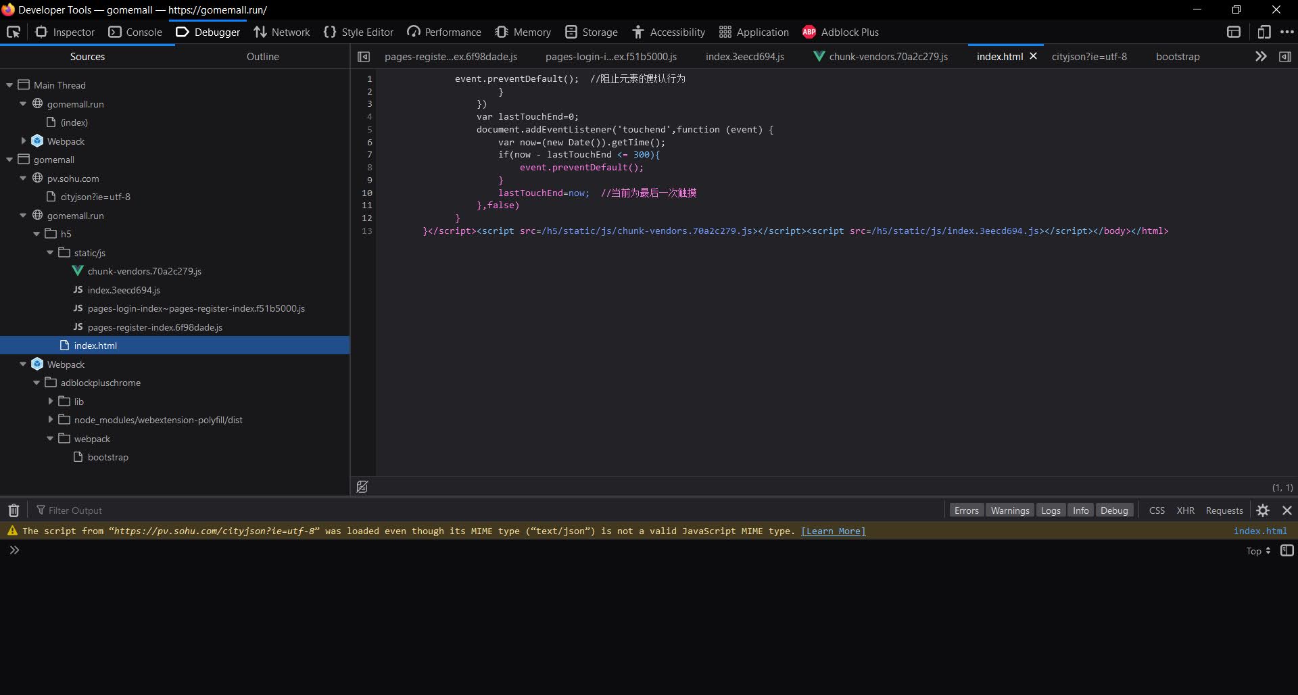This screenshot has height=695, width=1298.
Task: Show more editor tabs chevron
Action: tap(1261, 57)
